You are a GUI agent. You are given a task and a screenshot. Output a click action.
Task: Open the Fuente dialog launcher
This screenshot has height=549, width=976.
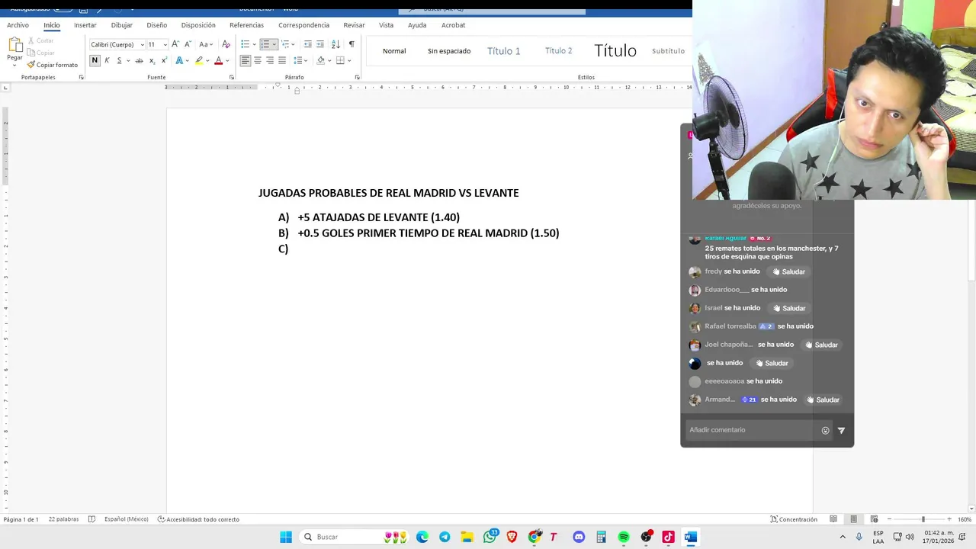click(232, 77)
